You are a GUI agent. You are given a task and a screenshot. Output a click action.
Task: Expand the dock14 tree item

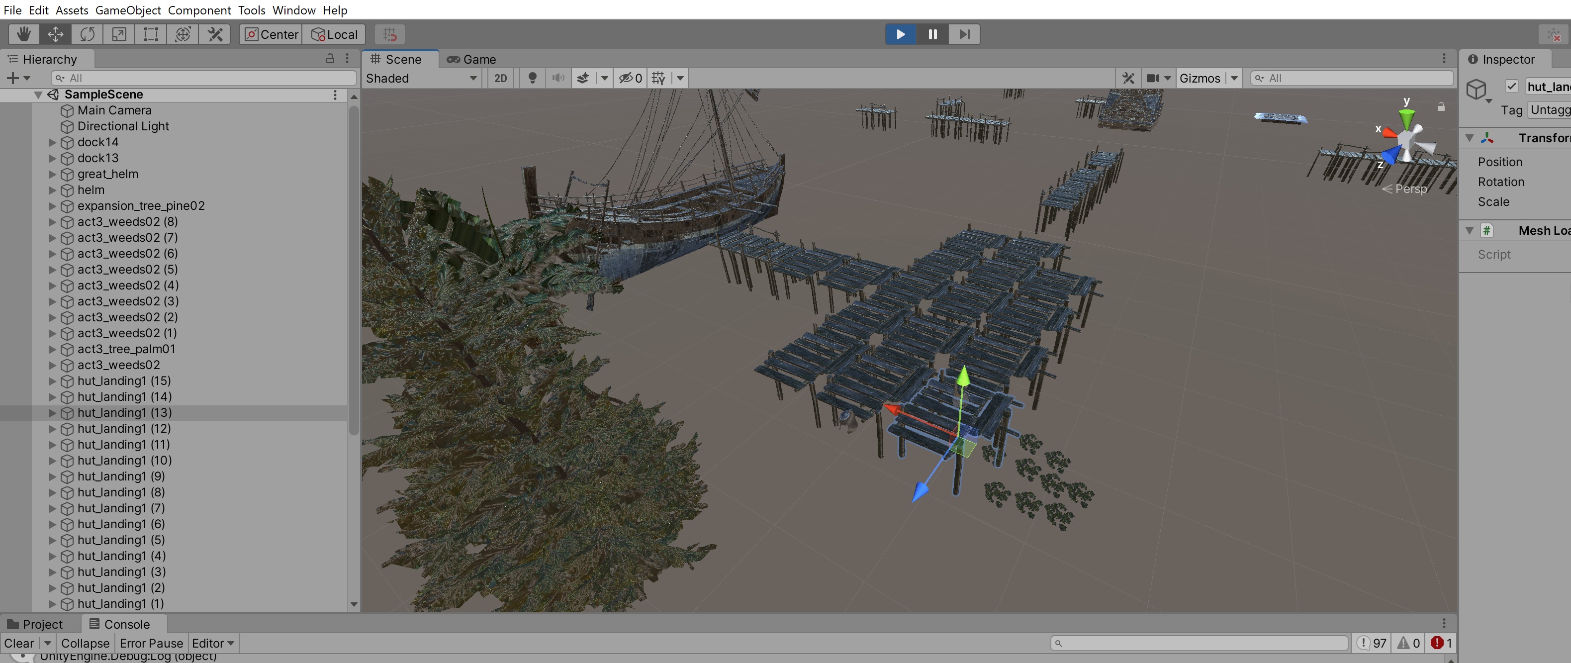click(52, 142)
